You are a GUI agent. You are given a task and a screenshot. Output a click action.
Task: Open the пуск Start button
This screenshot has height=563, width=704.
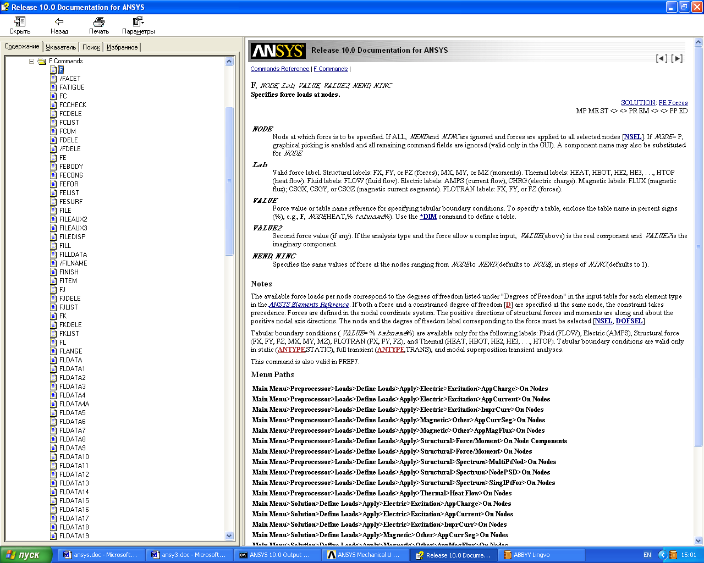26,555
